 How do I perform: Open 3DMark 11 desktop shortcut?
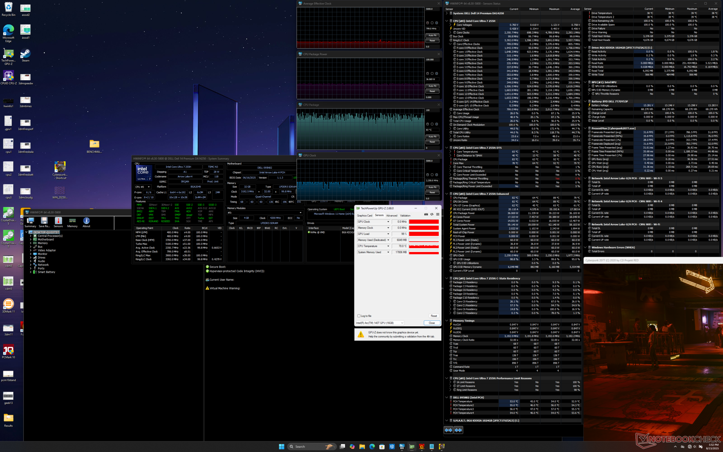point(8,306)
